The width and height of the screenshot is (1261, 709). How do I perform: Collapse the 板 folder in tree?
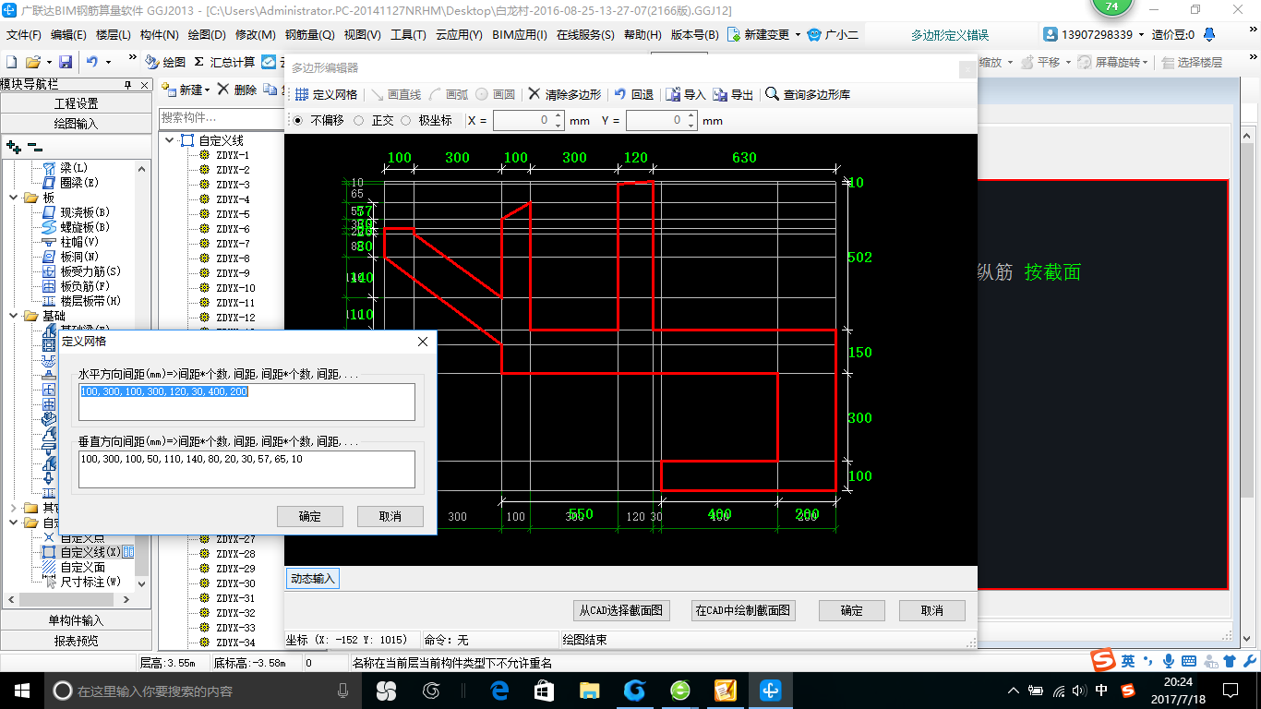(x=12, y=198)
